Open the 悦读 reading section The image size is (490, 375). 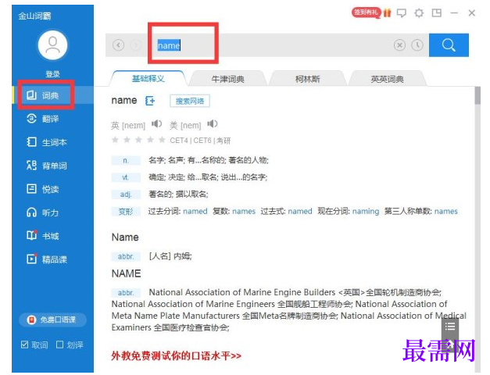[x=42, y=189]
